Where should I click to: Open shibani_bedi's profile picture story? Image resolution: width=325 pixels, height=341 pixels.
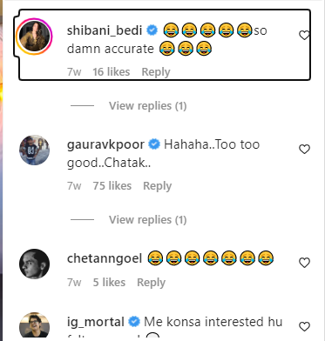[x=34, y=37]
